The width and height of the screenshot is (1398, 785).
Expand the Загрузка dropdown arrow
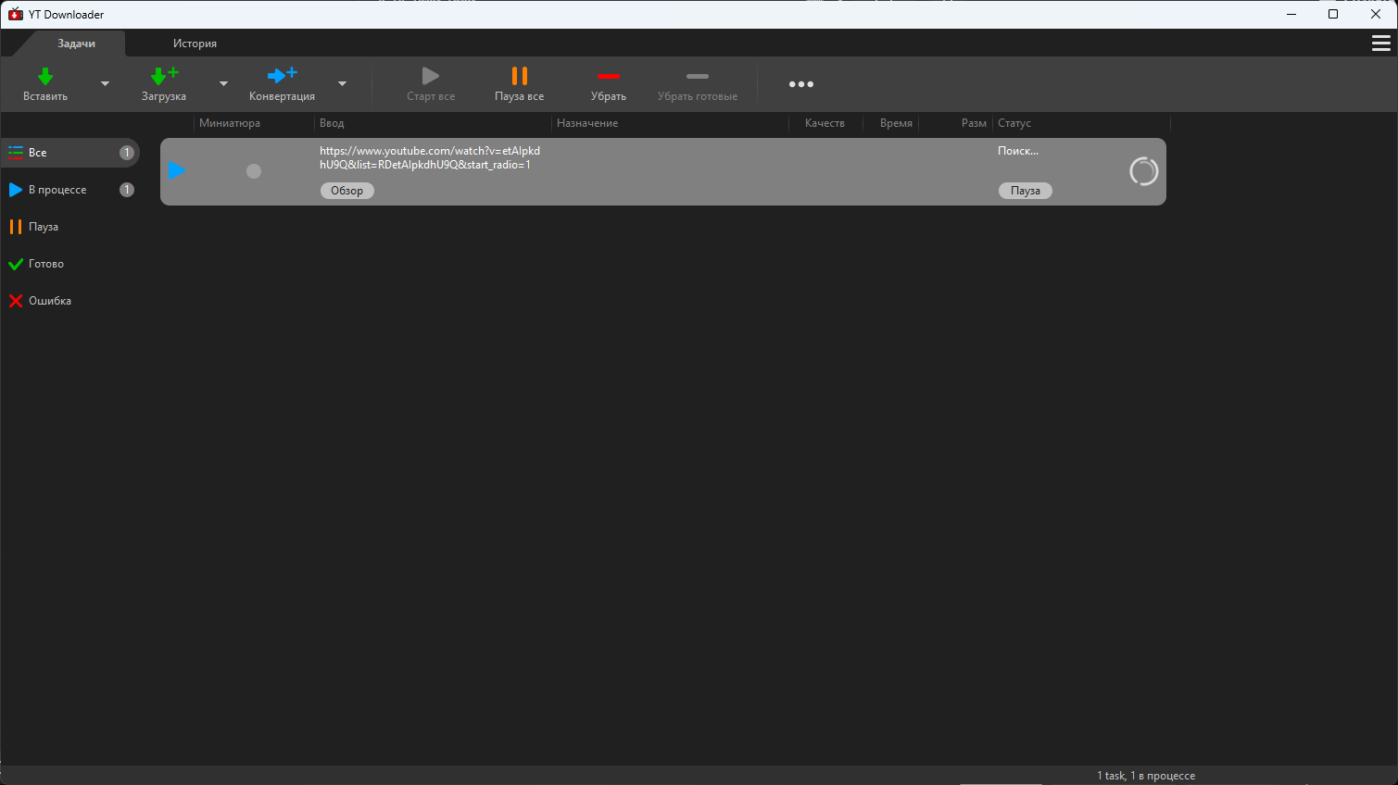223,84
